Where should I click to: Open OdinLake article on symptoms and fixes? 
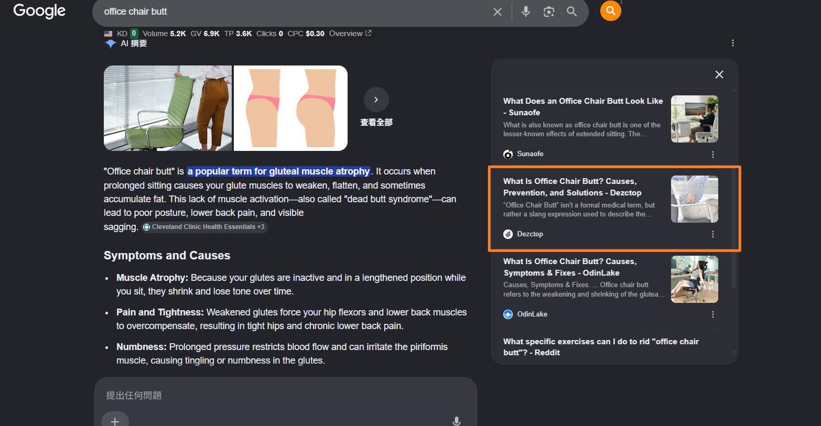pyautogui.click(x=570, y=267)
